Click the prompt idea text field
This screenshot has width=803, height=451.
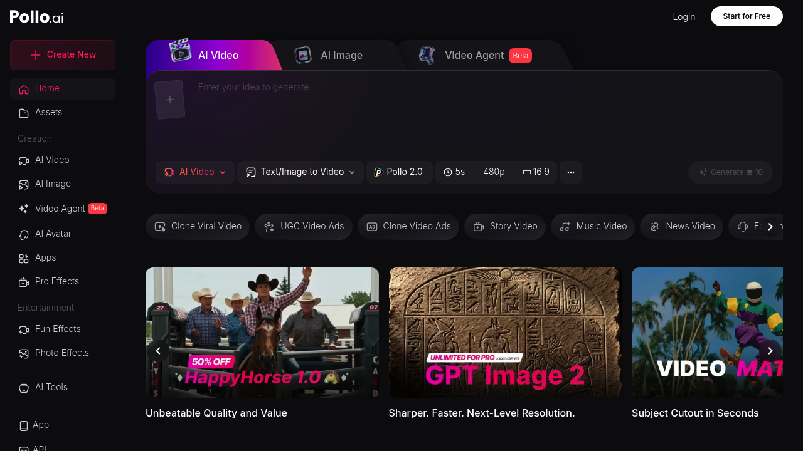point(439,113)
